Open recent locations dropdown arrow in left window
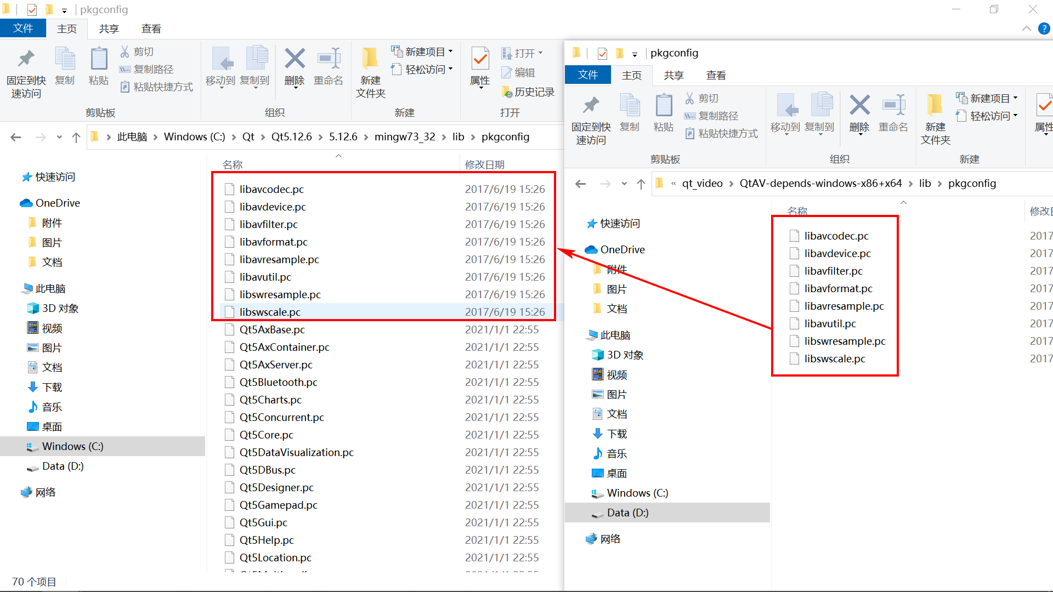1053x592 pixels. tap(59, 137)
